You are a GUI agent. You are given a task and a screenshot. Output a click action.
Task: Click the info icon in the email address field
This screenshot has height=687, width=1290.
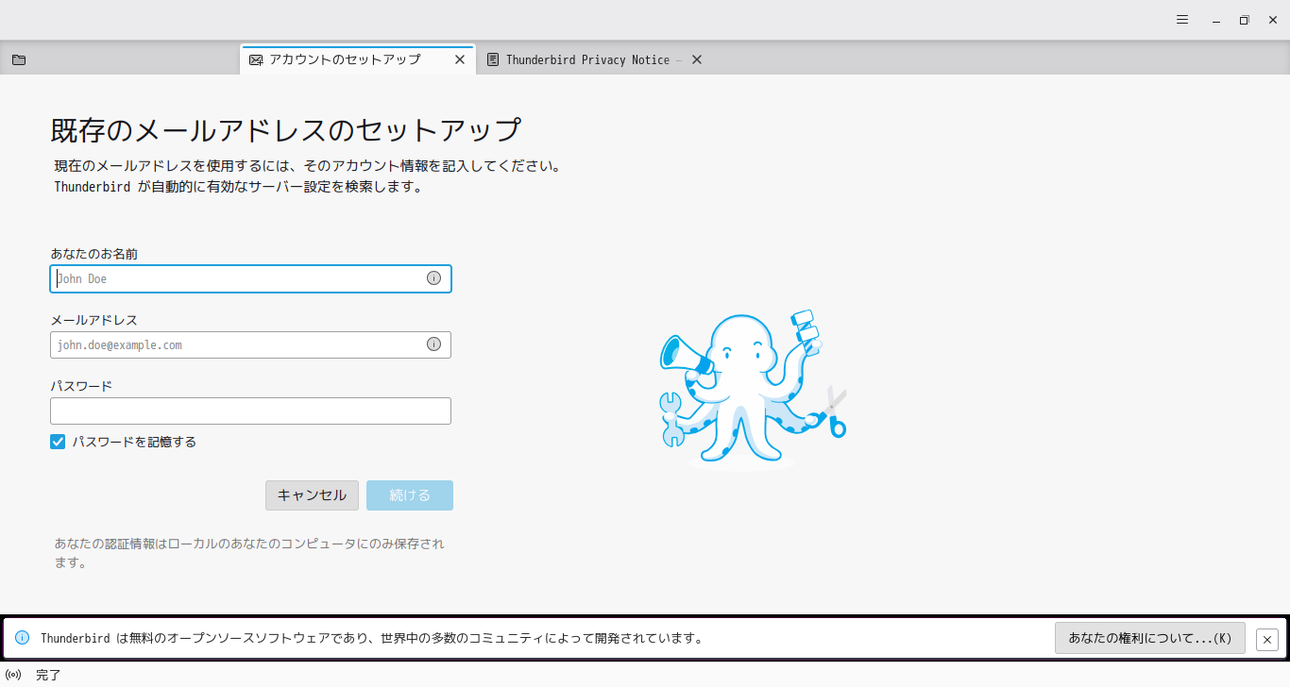(x=433, y=343)
